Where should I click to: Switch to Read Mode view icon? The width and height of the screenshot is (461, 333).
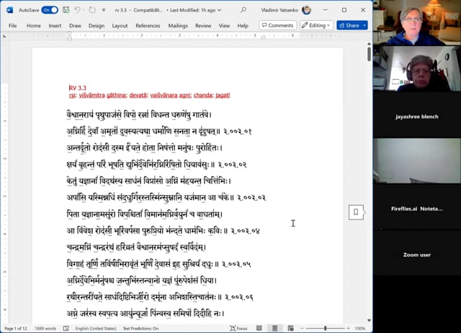pos(259,328)
